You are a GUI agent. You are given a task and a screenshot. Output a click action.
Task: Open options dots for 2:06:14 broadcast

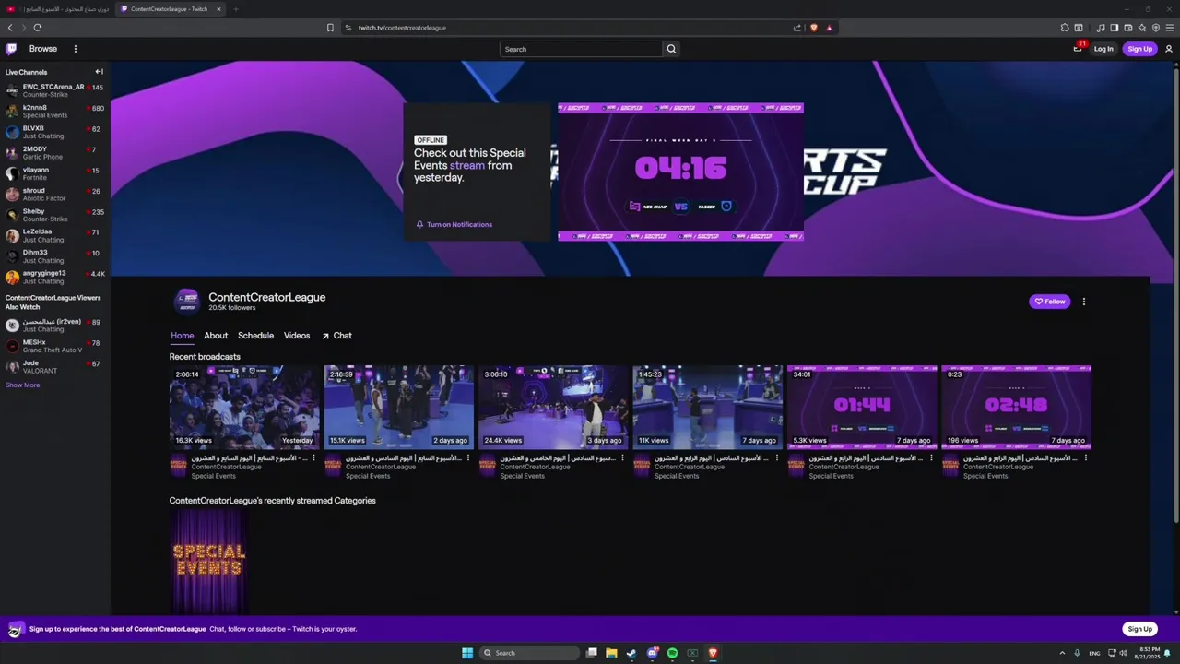click(313, 457)
